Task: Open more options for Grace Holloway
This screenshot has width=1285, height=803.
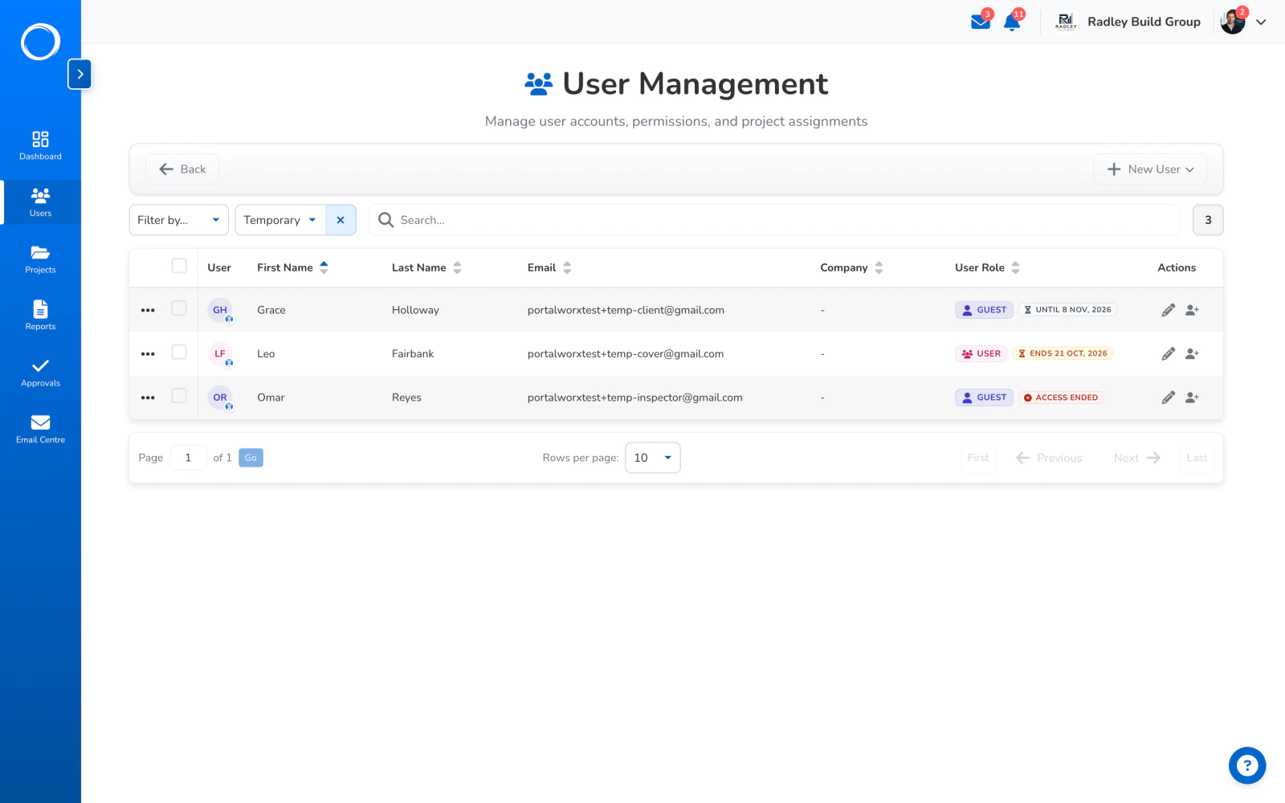Action: 148,310
